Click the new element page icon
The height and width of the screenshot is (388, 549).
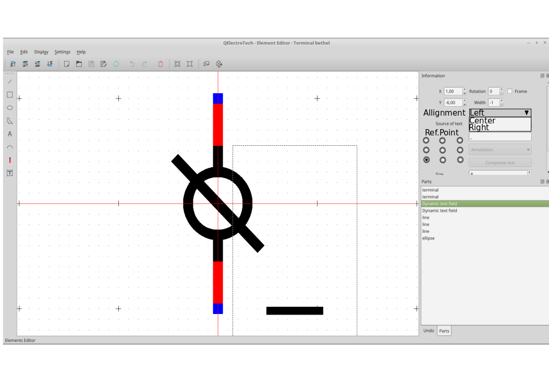(x=67, y=64)
